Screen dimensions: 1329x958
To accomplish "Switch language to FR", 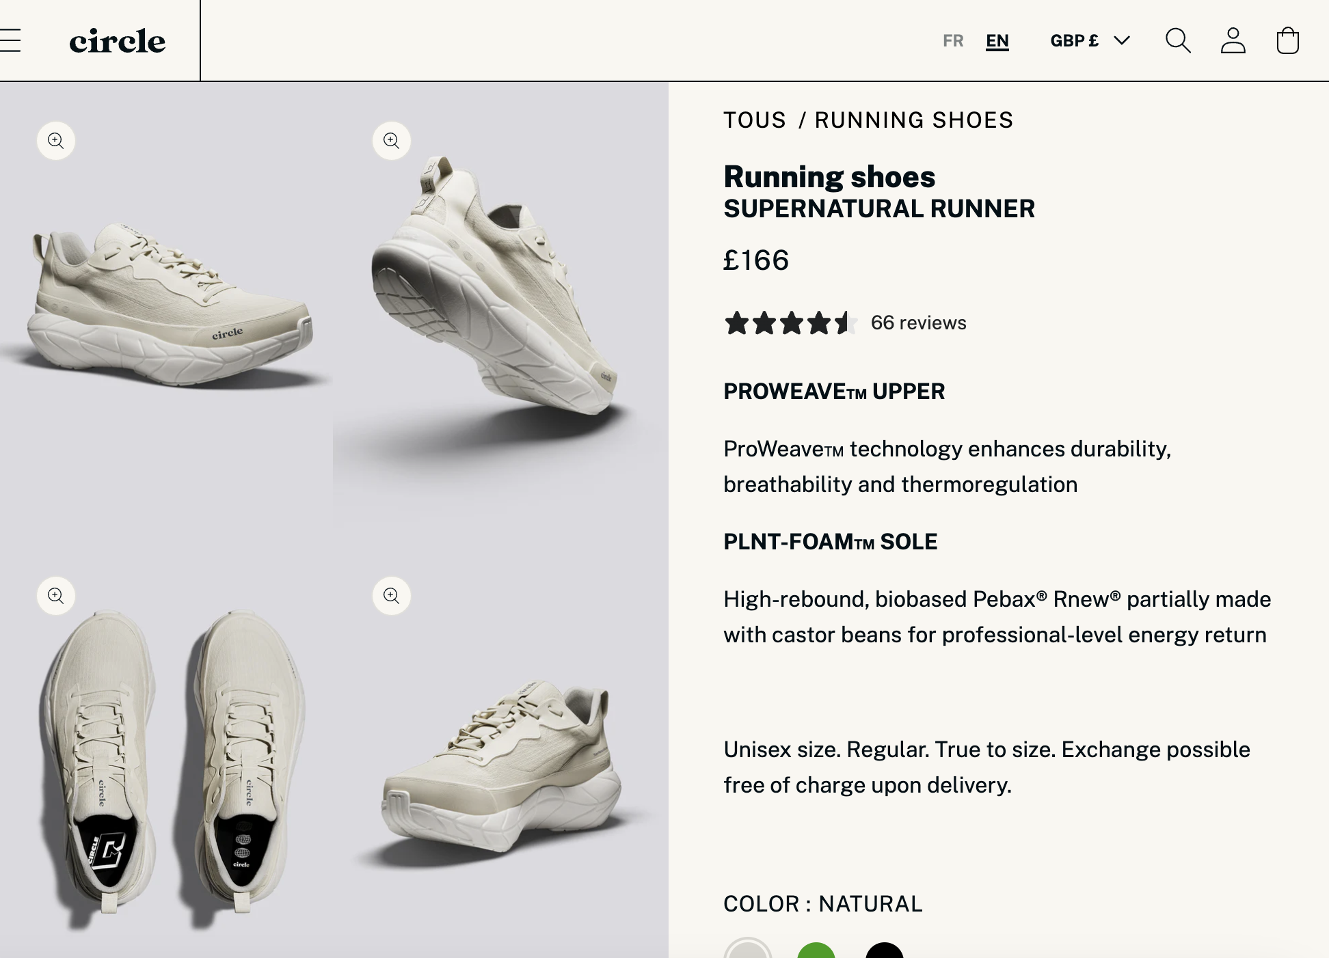I will [x=953, y=41].
